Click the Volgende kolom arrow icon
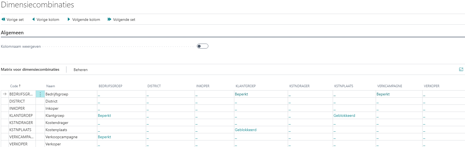 pyautogui.click(x=69, y=19)
